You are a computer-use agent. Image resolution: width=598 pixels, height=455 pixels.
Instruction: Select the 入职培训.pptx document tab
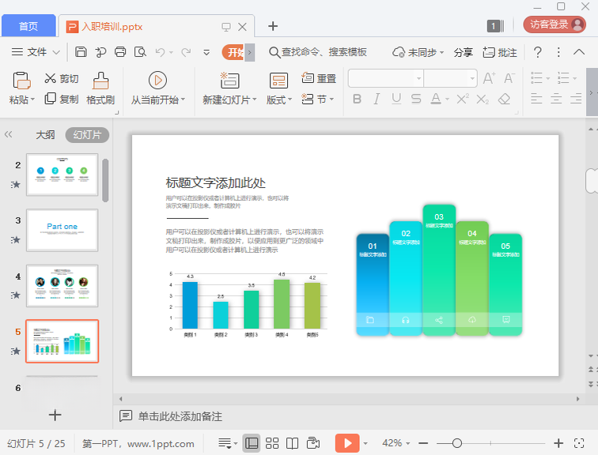tap(157, 26)
